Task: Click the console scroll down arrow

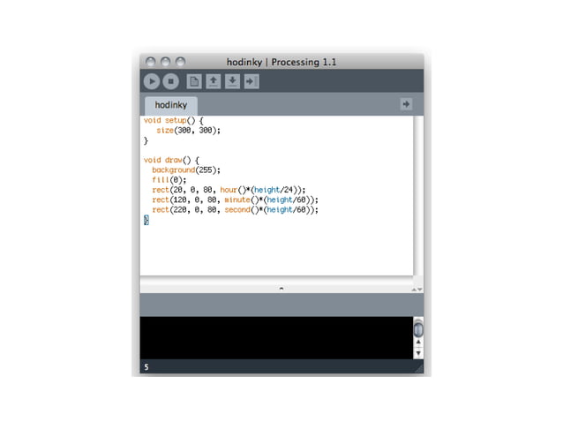Action: [418, 353]
